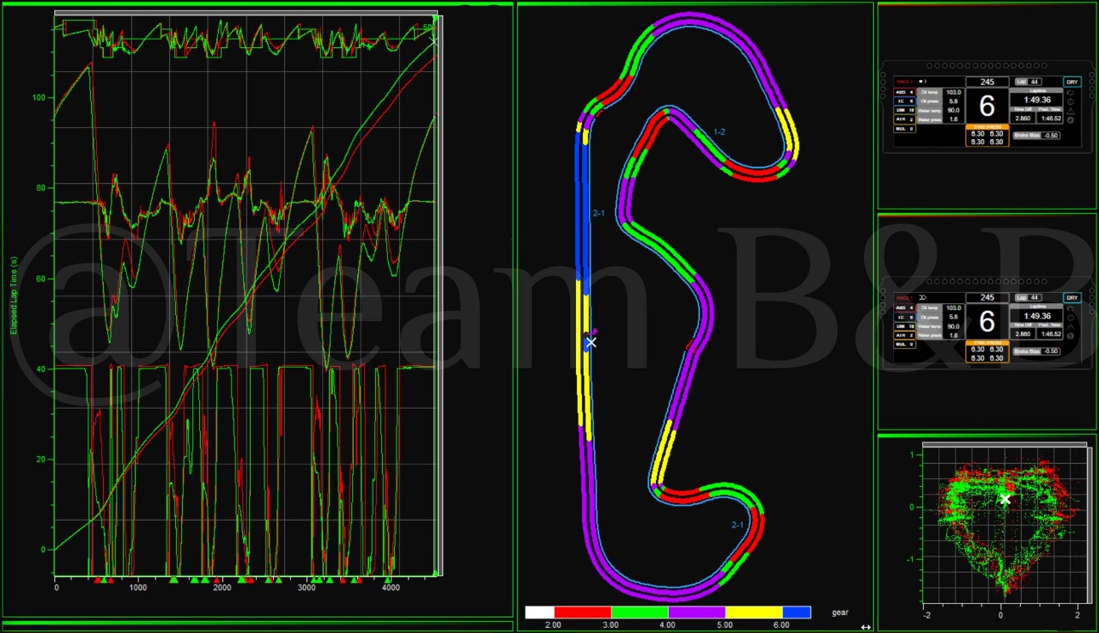This screenshot has height=633, width=1099.
Task: Select the purple swatch in the gear legend
Action: tap(696, 612)
